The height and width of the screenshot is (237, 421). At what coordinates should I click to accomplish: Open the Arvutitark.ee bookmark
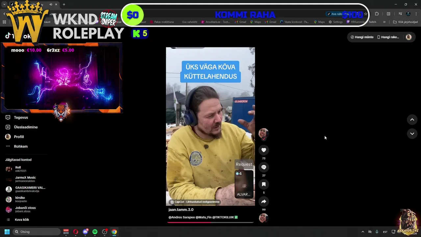(x=215, y=22)
